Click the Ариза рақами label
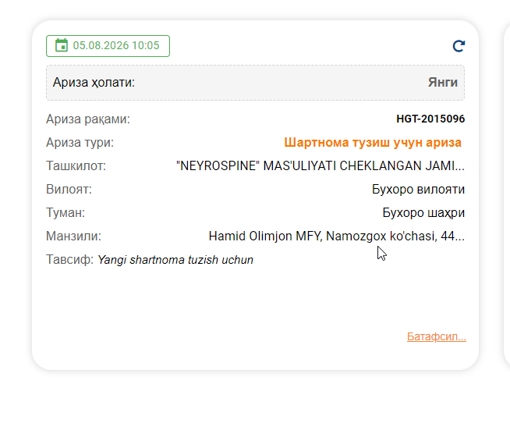The height and width of the screenshot is (423, 510). coord(88,119)
